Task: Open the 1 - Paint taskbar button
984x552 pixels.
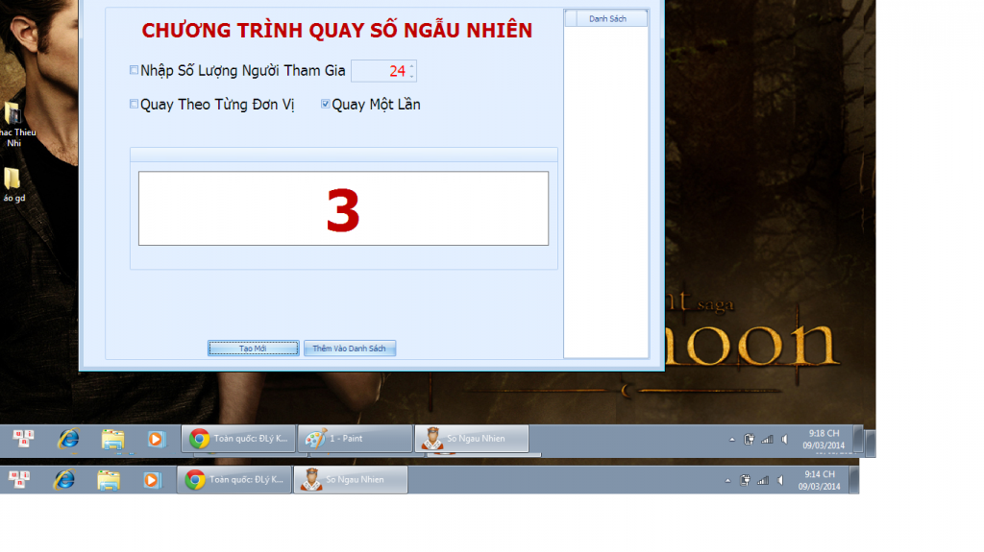Action: [x=355, y=439]
